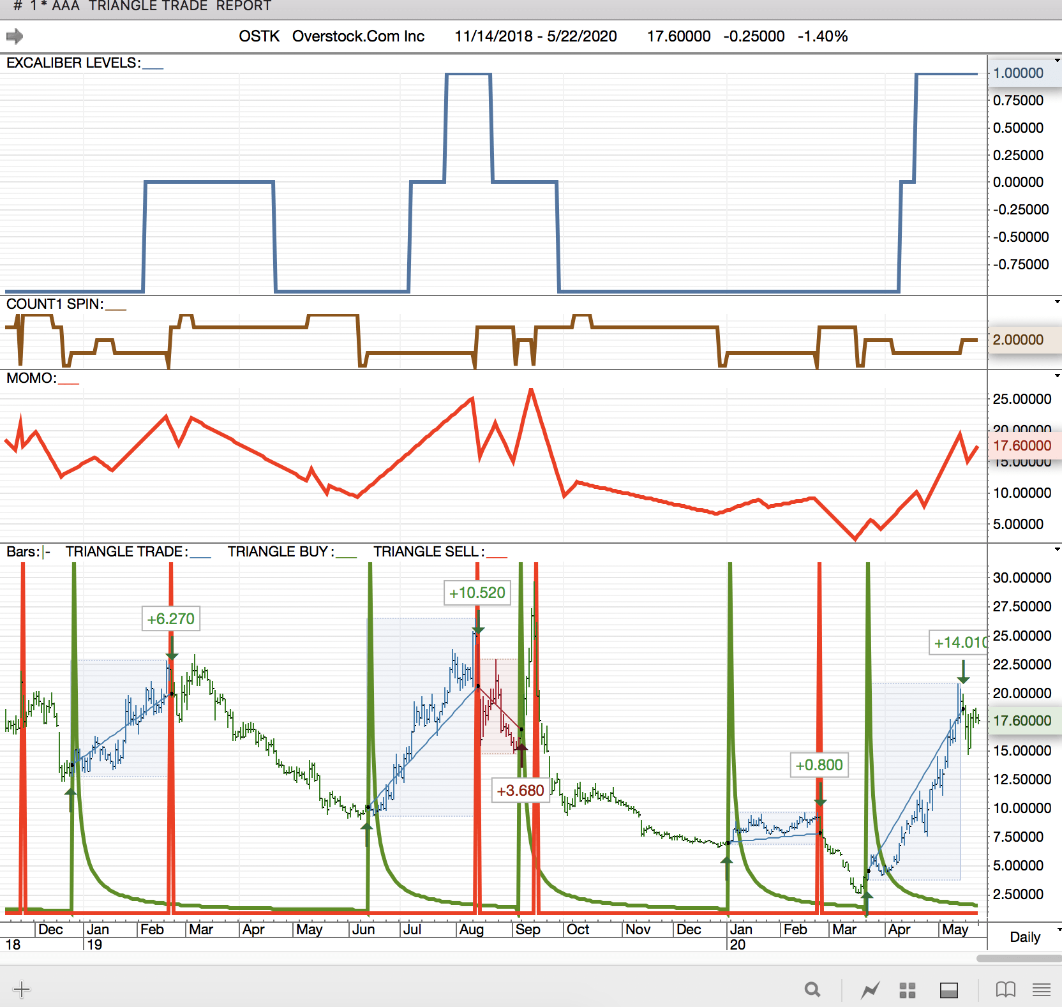This screenshot has height=1007, width=1062.
Task: Click the MOMO indicator label
Action: 31,378
